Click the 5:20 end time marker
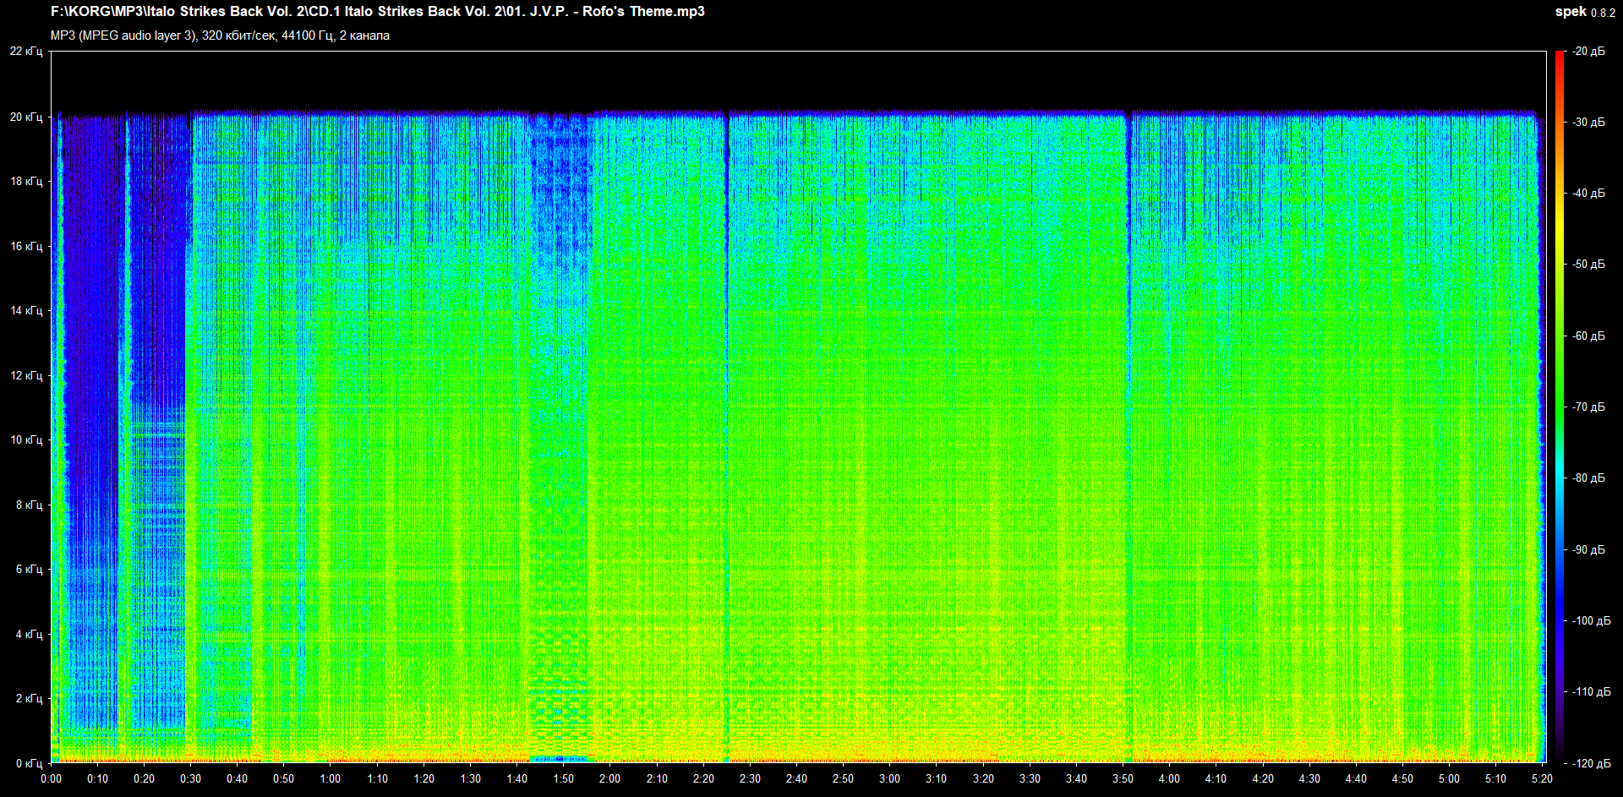This screenshot has height=797, width=1623. pyautogui.click(x=1542, y=778)
